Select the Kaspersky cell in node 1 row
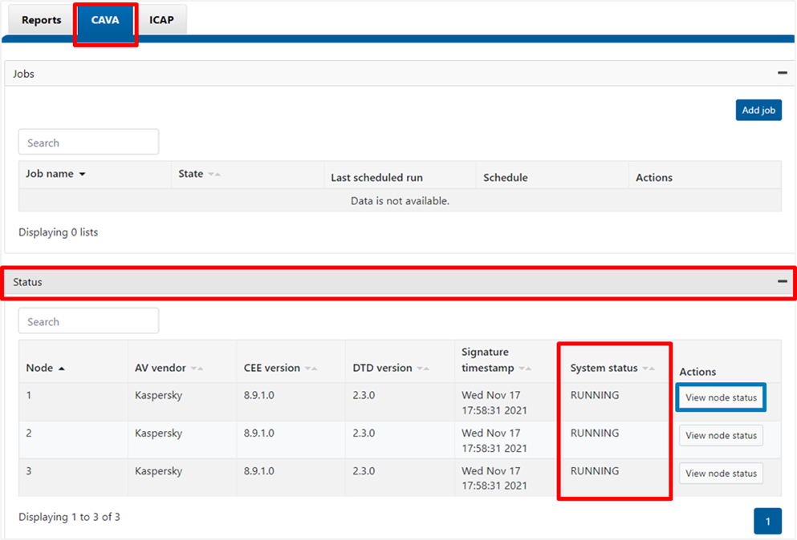797x540 pixels. (x=159, y=395)
